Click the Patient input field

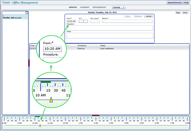(127, 21)
